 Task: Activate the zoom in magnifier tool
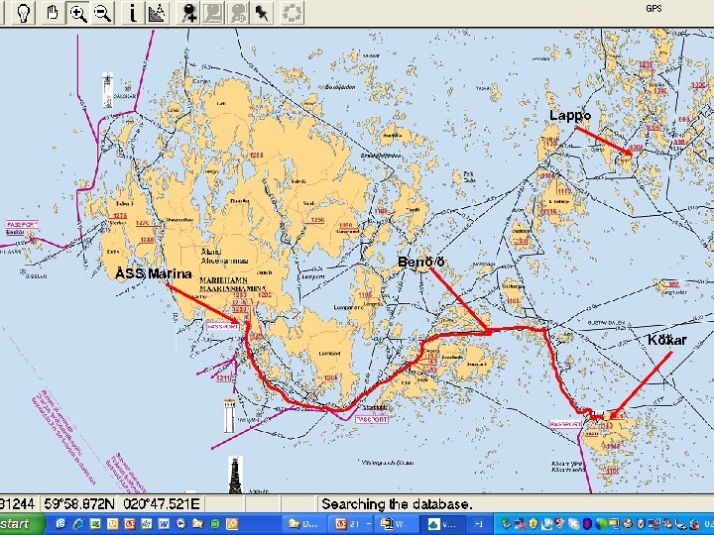coord(78,13)
